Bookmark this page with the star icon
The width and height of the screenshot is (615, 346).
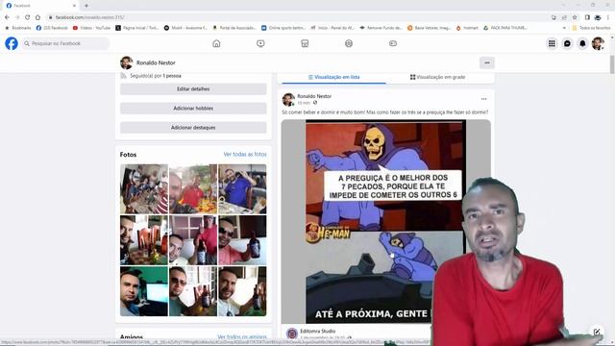pos(575,17)
